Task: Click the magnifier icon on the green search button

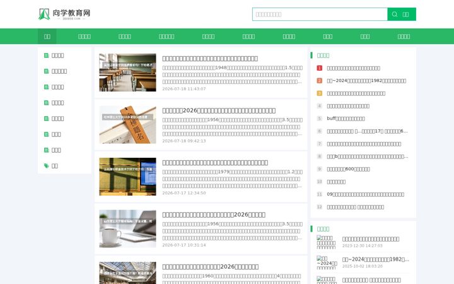Action: coord(395,14)
